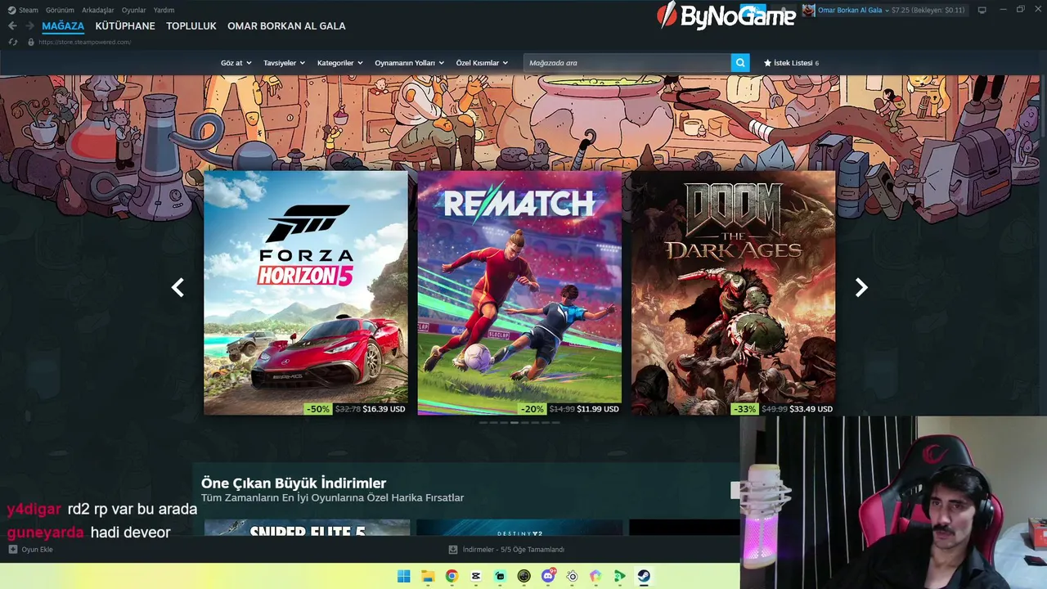The height and width of the screenshot is (589, 1047).
Task: Switch to the KÜTÜPHANE tab
Action: tap(125, 26)
